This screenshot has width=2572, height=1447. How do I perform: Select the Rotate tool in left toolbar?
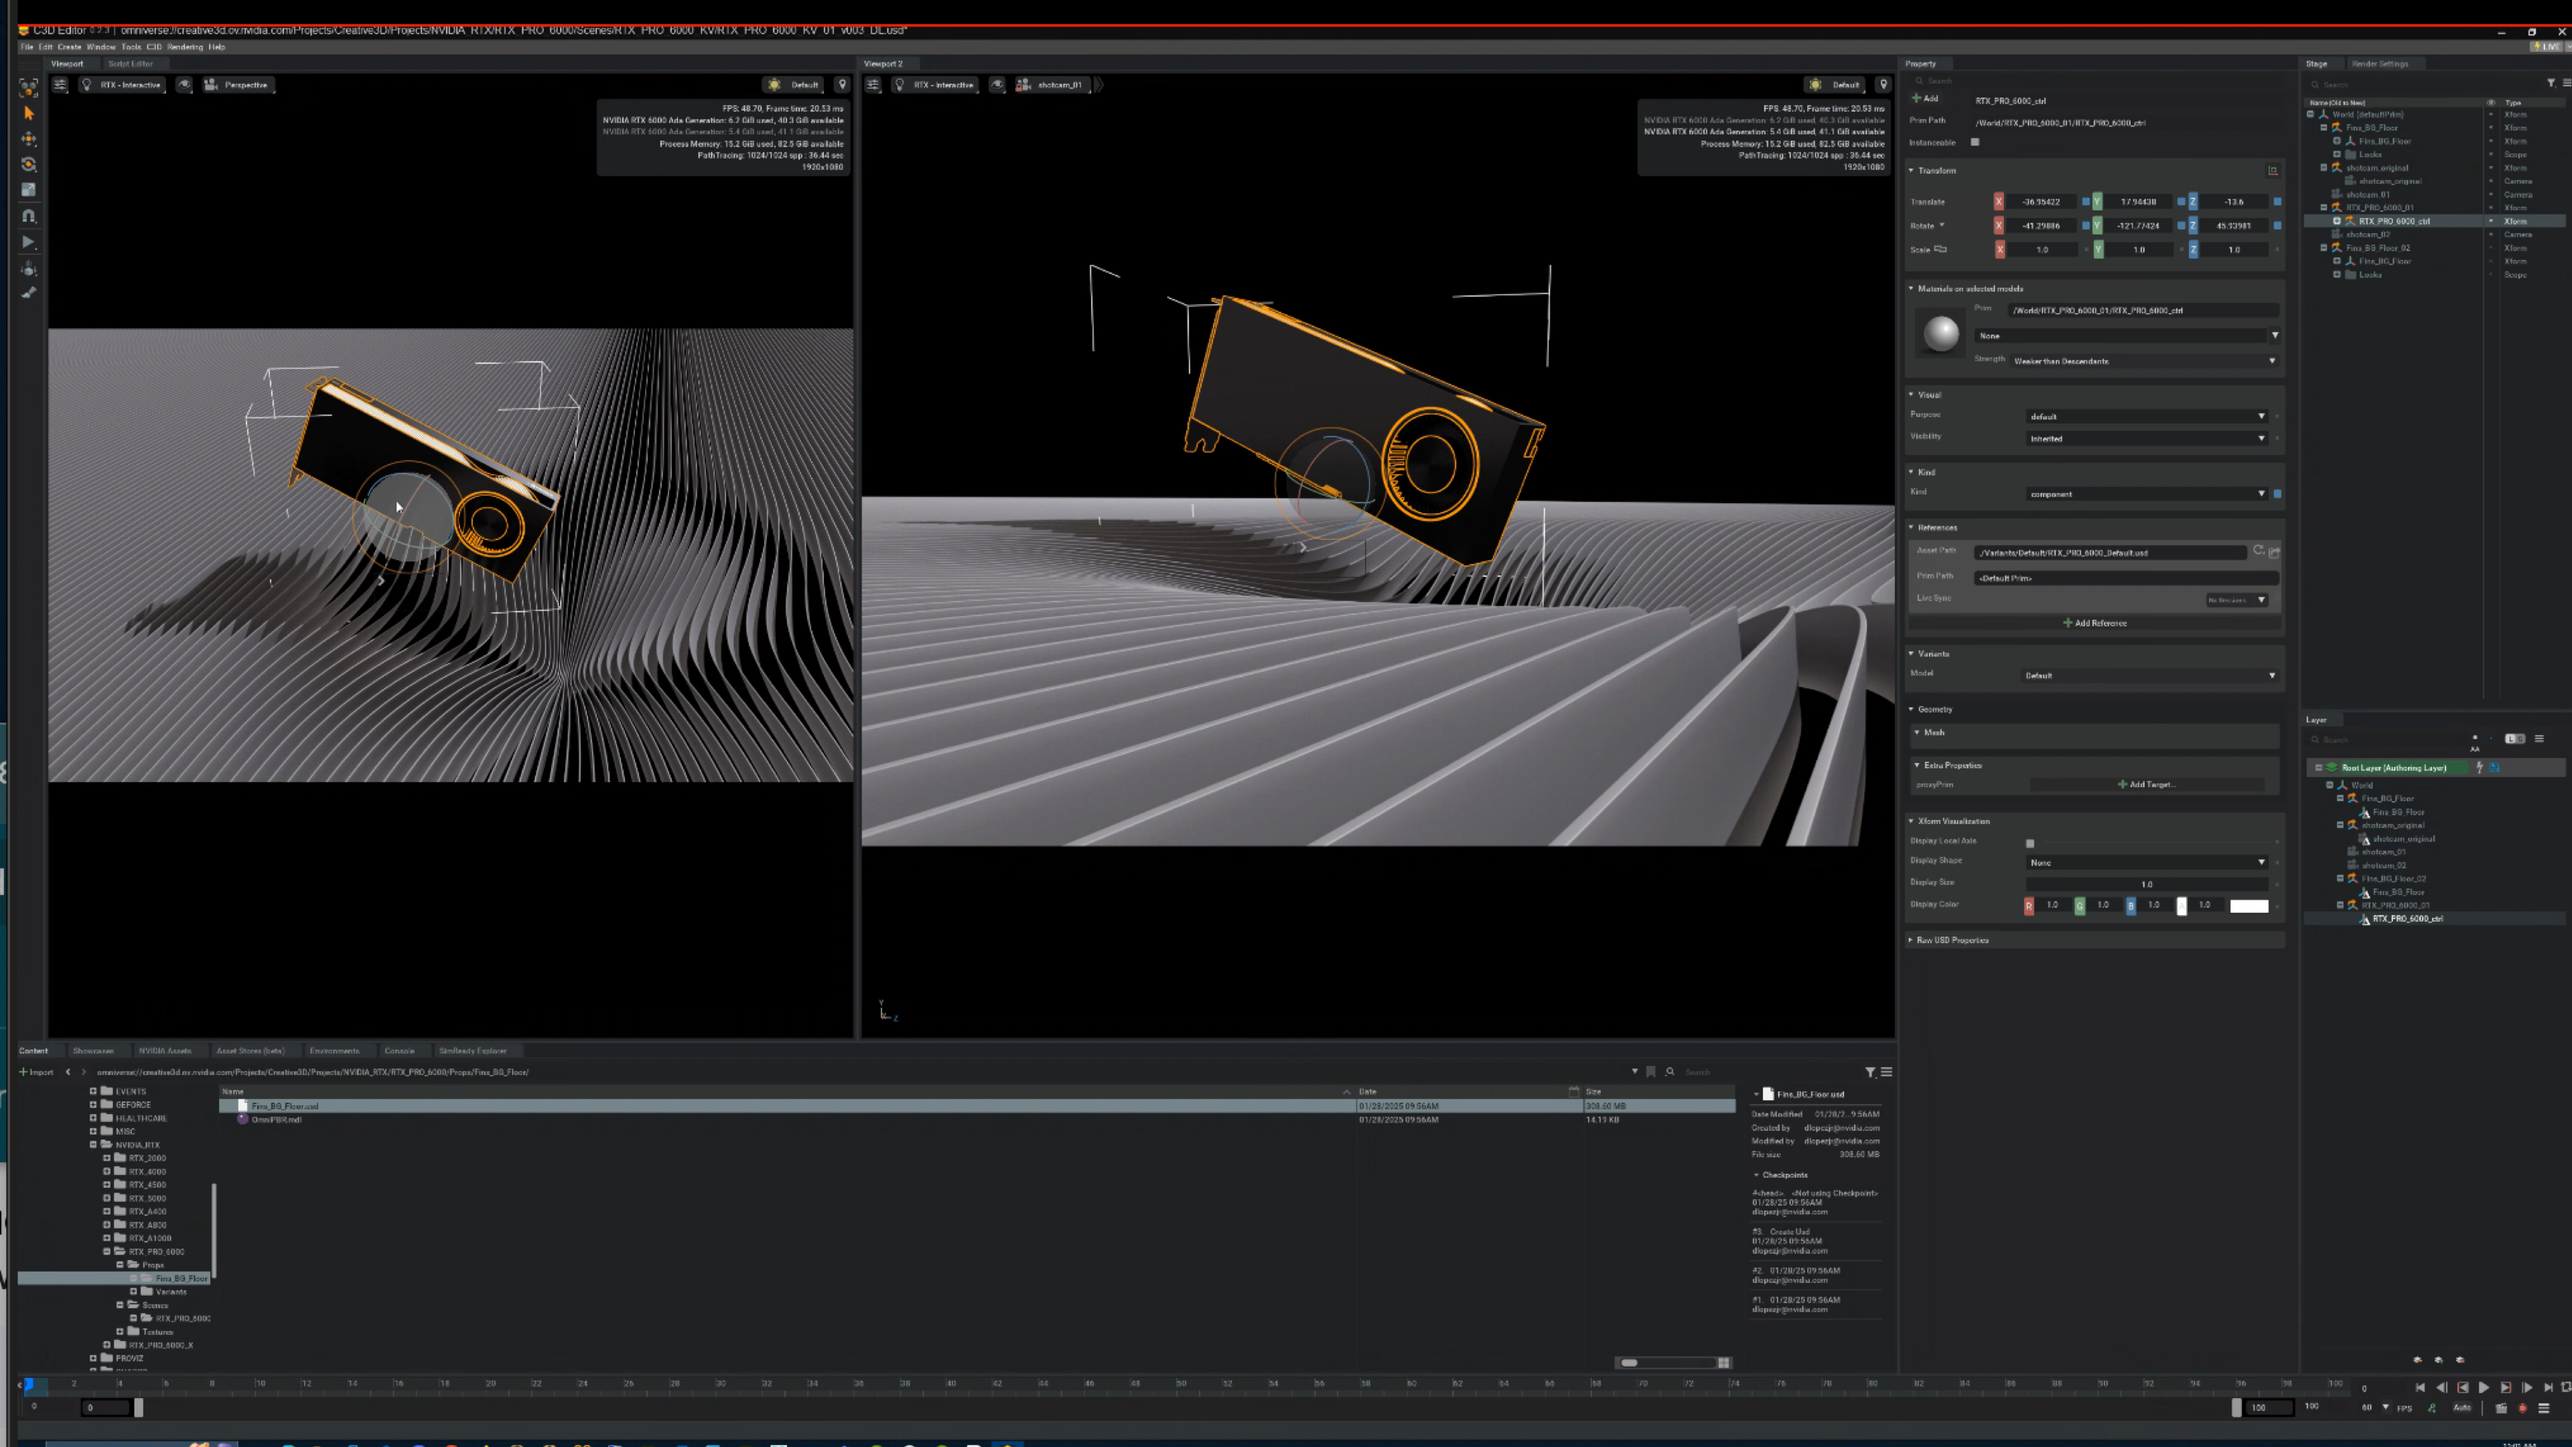tap(29, 165)
